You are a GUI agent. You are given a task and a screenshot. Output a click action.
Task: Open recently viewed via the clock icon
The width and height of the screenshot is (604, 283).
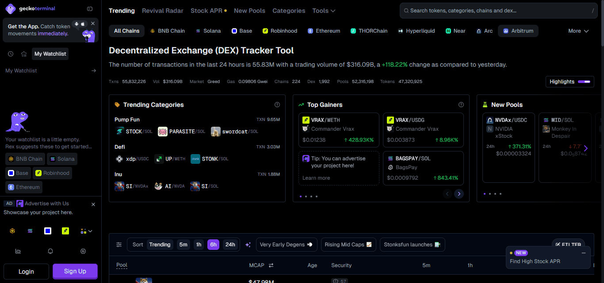point(11,54)
